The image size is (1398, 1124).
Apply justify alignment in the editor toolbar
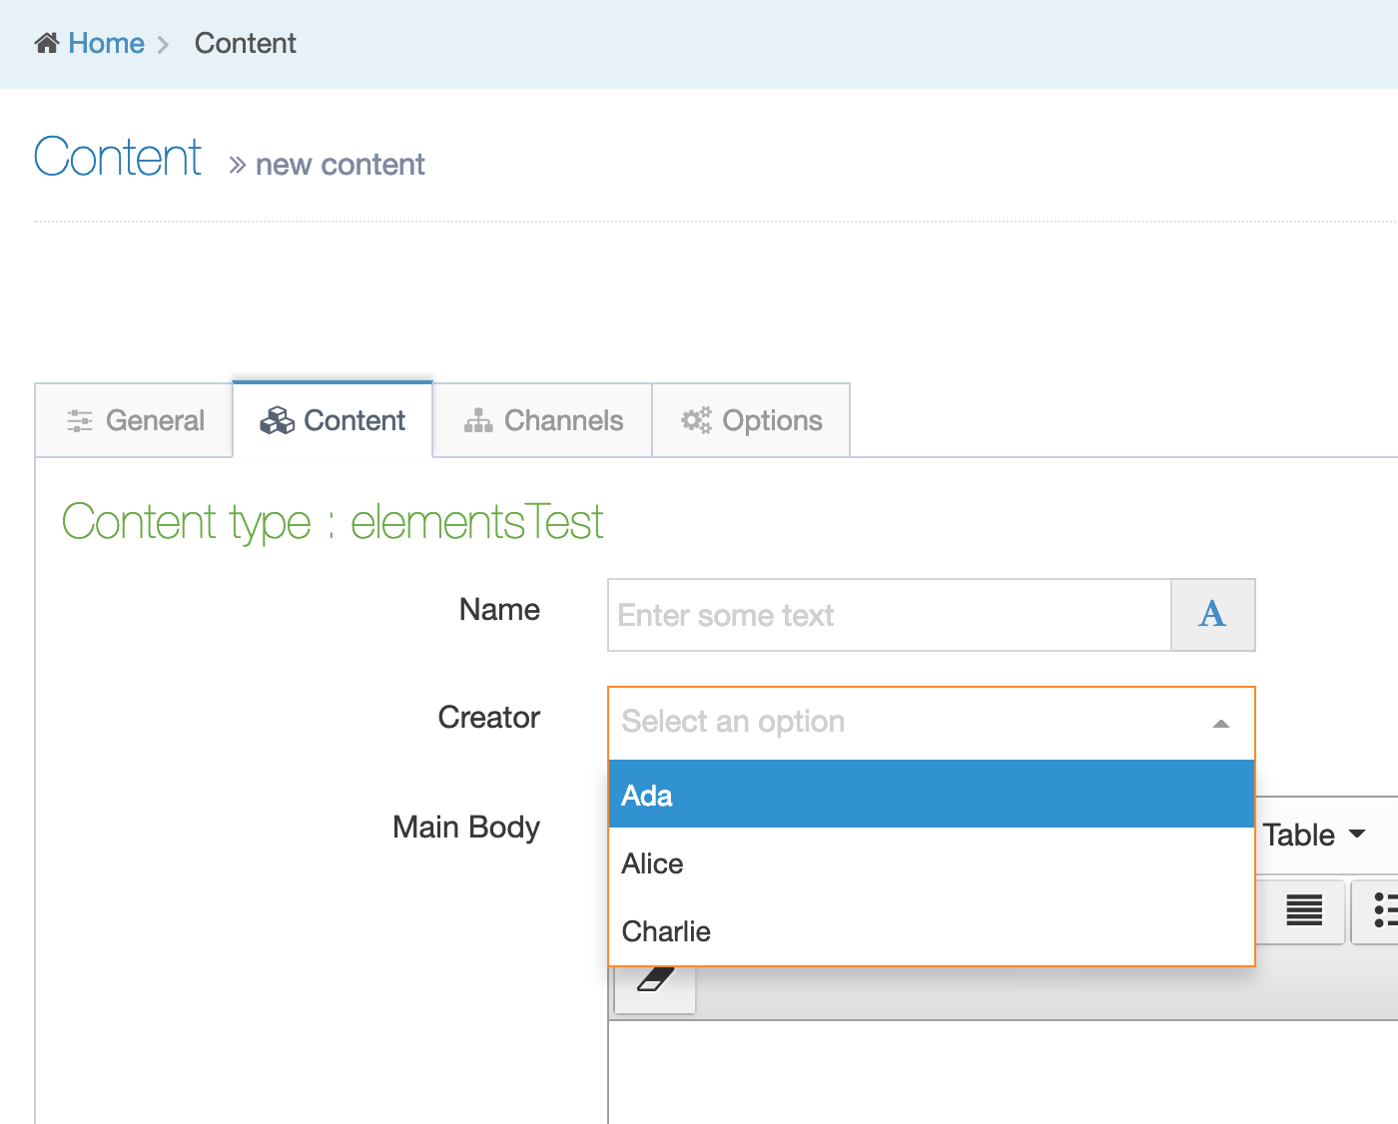pos(1303,910)
